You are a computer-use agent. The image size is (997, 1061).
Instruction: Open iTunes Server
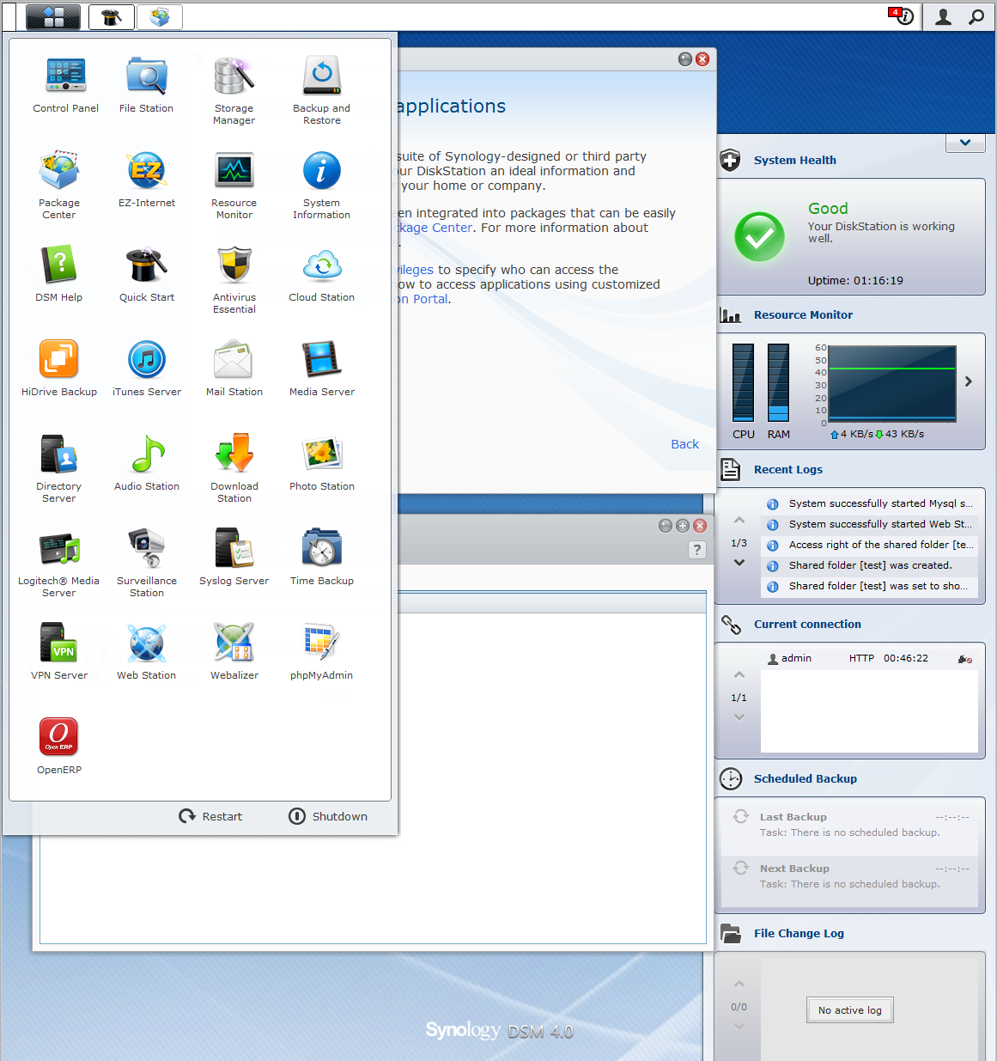click(147, 368)
